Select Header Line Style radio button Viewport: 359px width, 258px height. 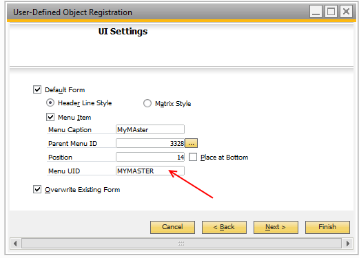point(50,103)
